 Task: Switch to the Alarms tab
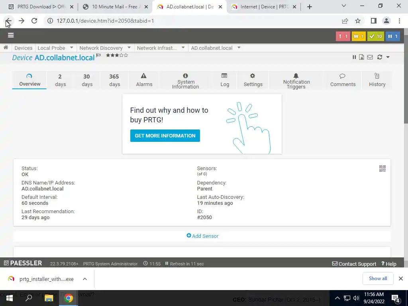click(x=144, y=80)
